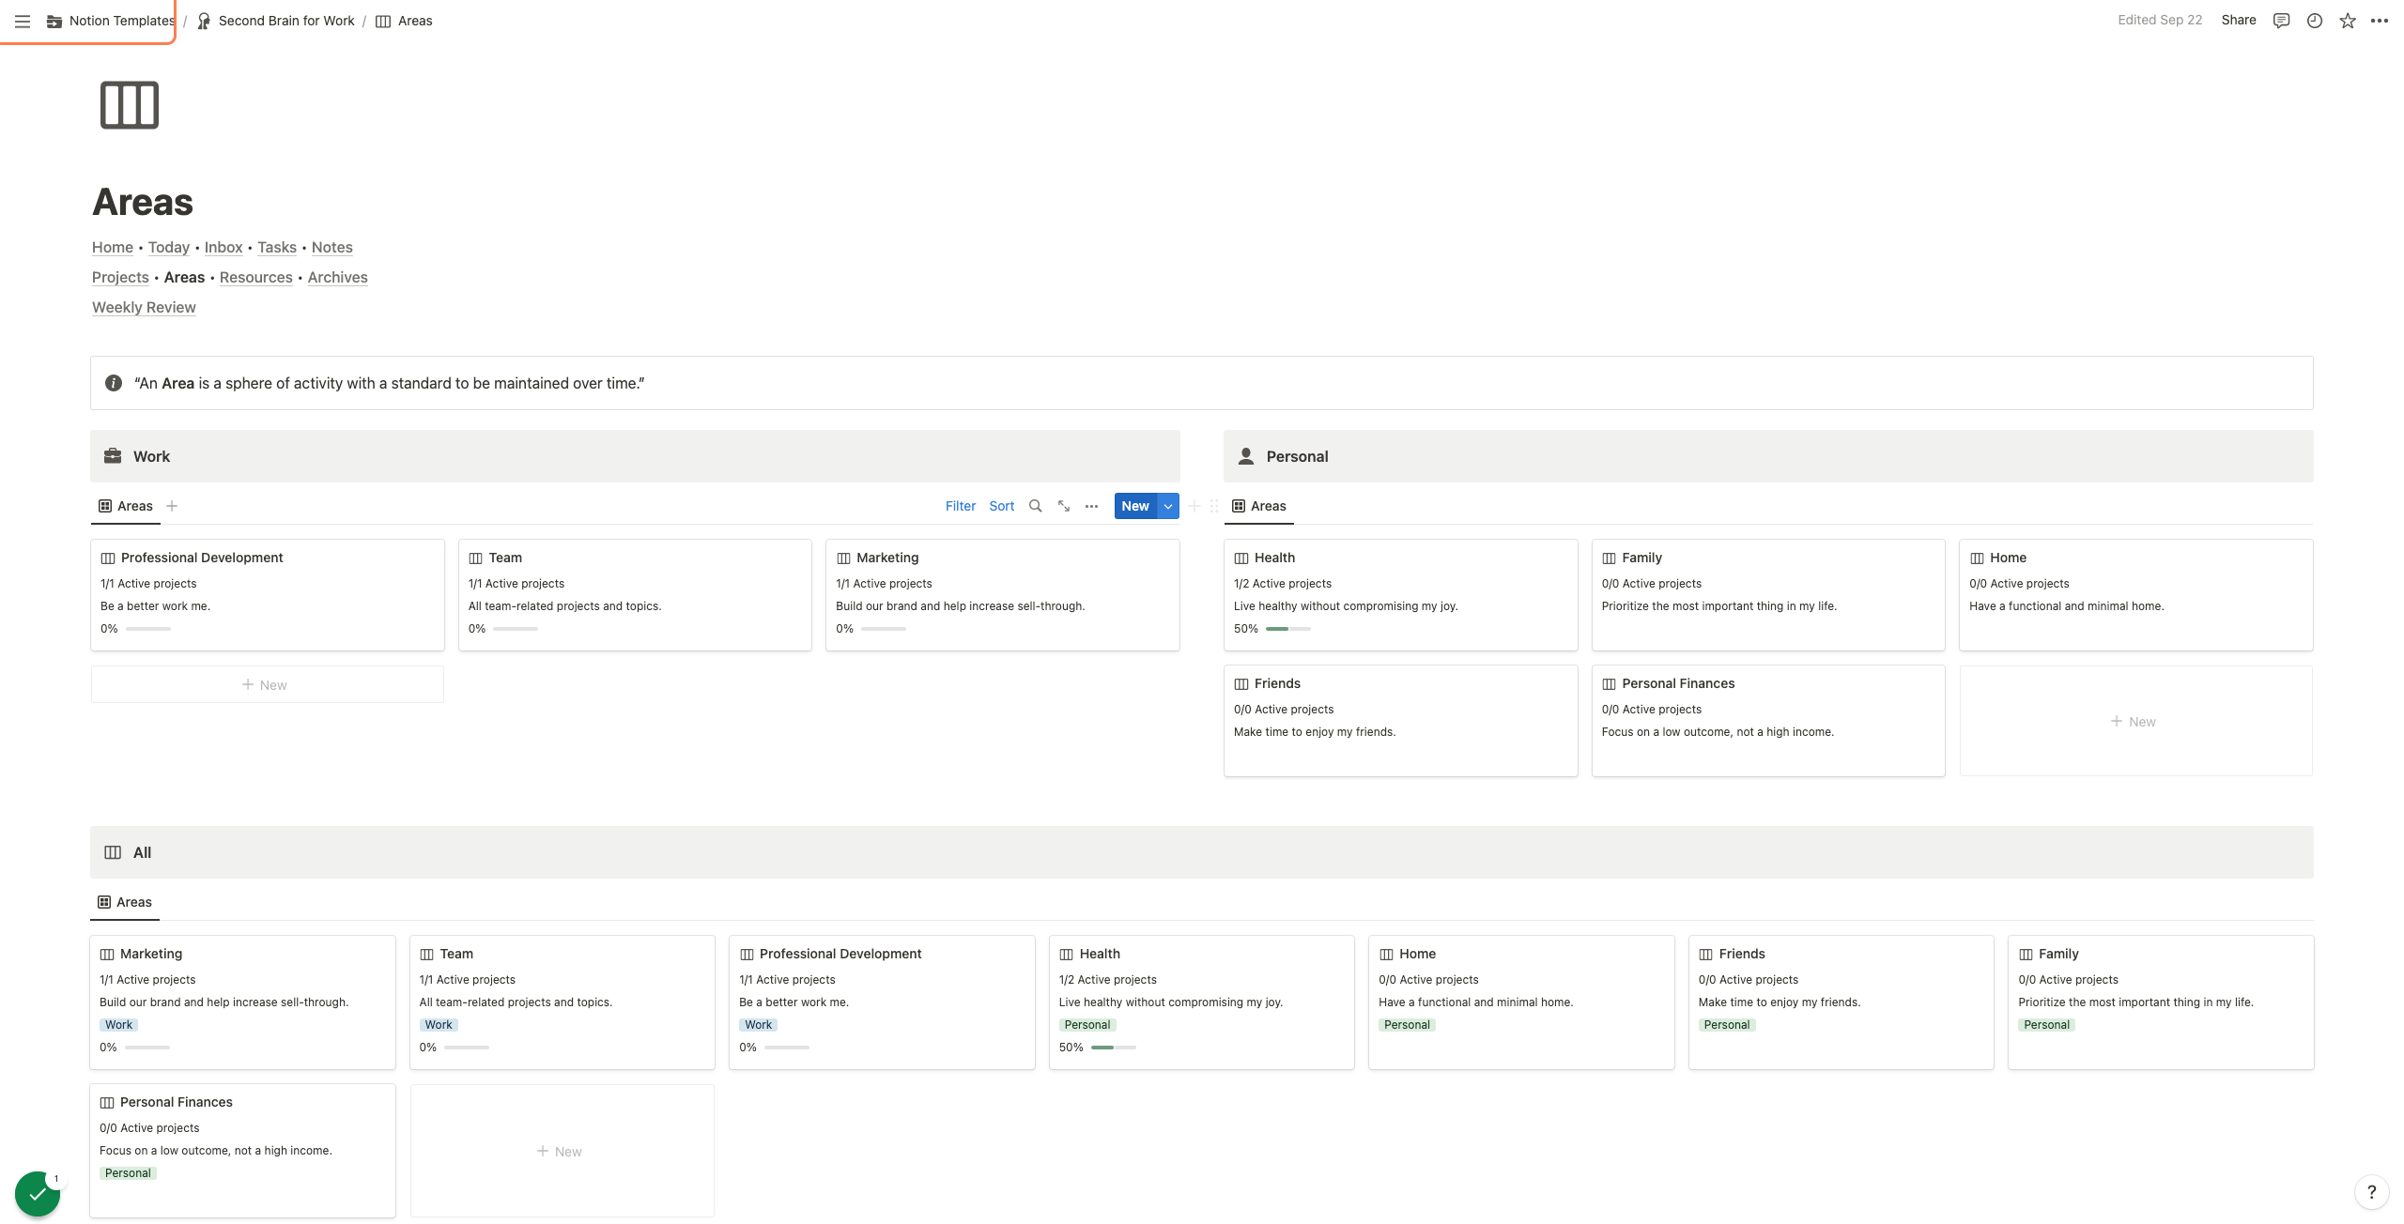Open Work Areas view options ellipsis
Viewport: 2404px width, 1224px height.
tap(1091, 506)
